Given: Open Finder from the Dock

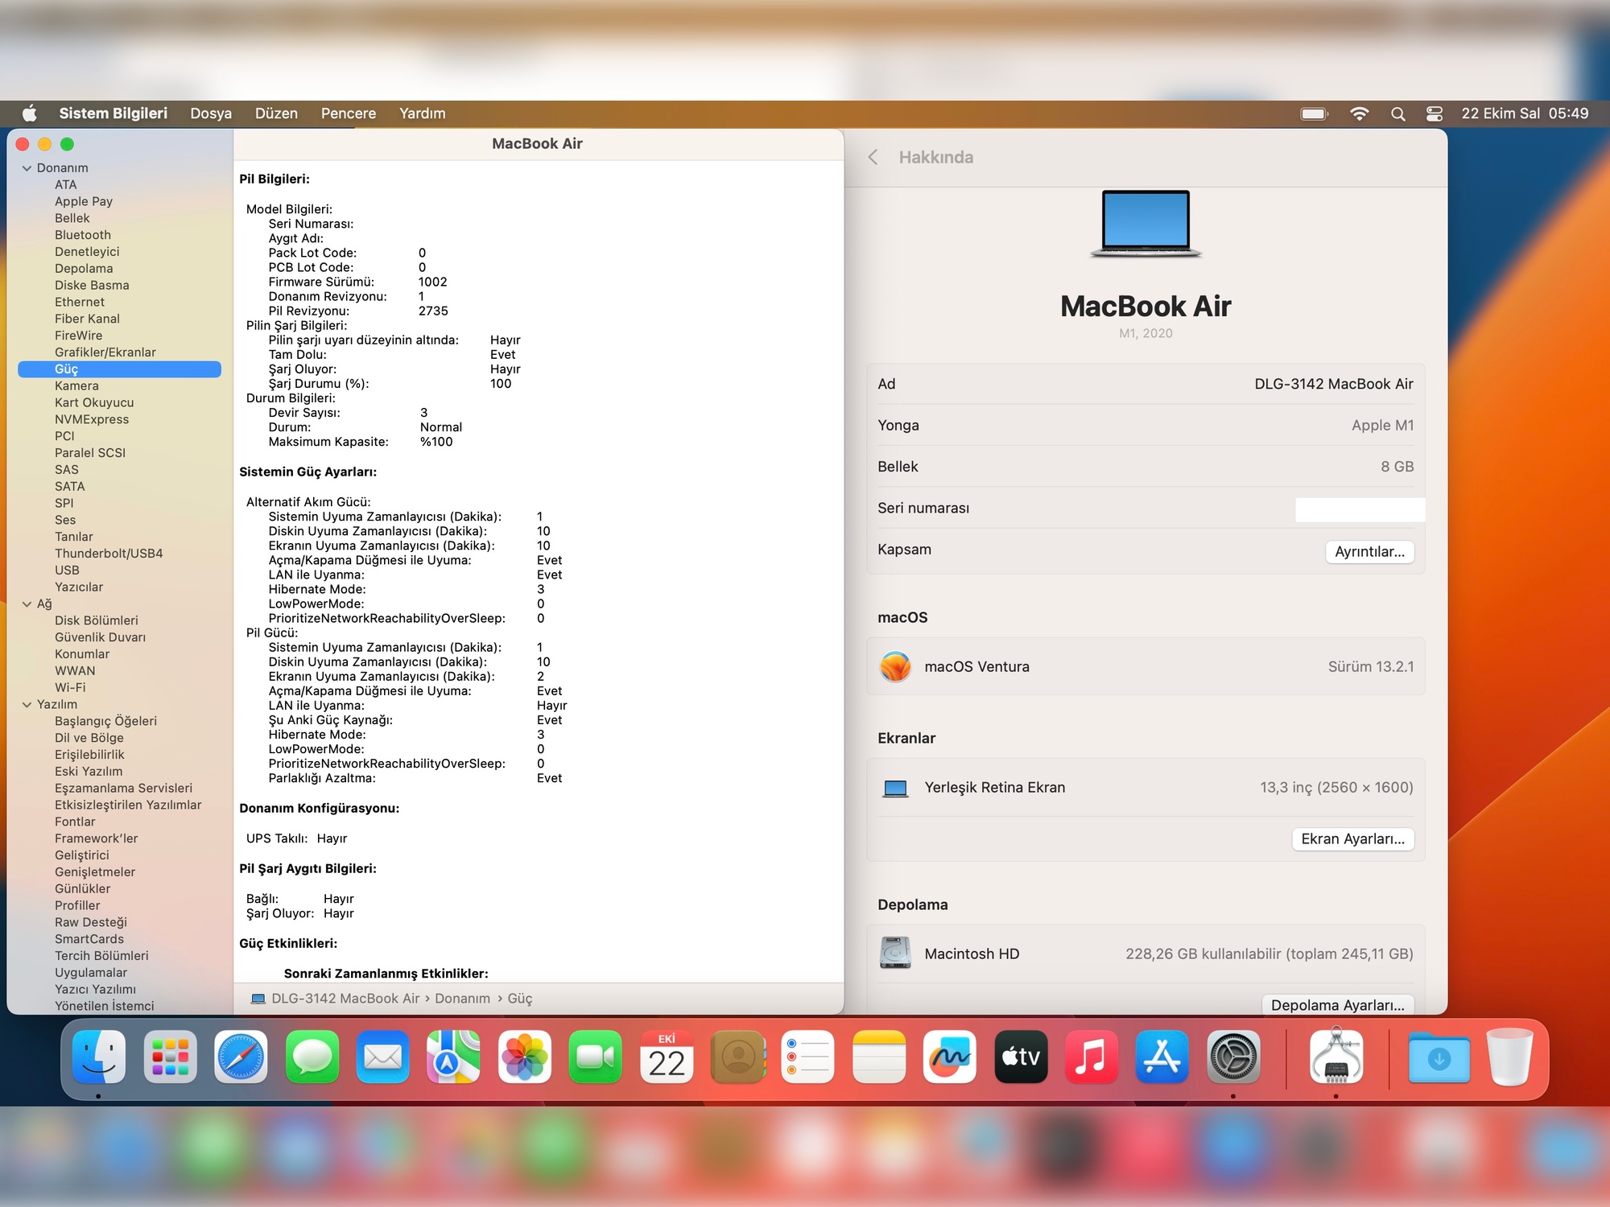Looking at the screenshot, I should (x=99, y=1057).
